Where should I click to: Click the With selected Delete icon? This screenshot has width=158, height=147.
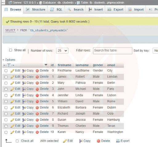99,141
